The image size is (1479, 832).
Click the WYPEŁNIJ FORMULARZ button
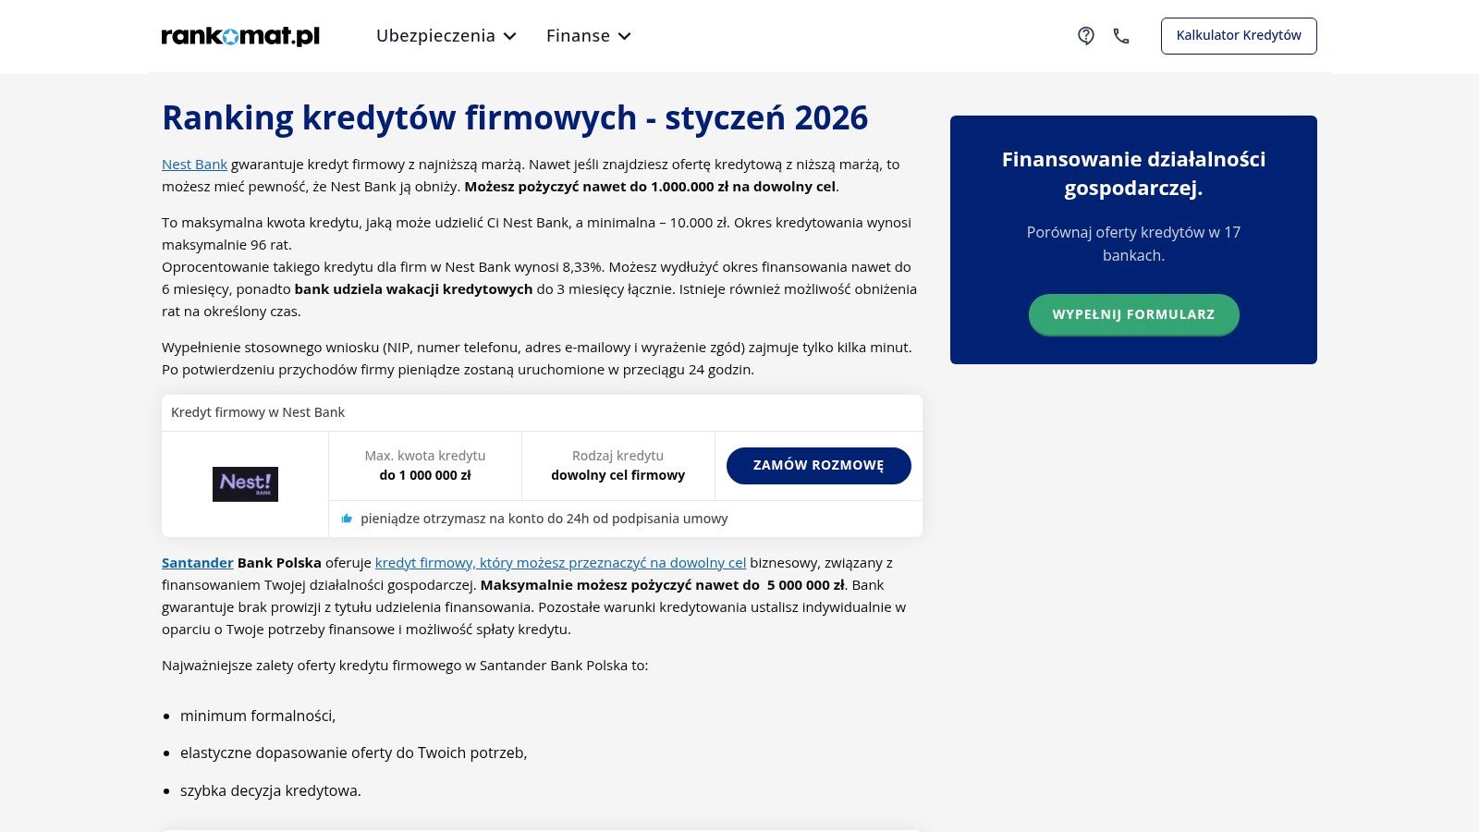[1133, 314]
